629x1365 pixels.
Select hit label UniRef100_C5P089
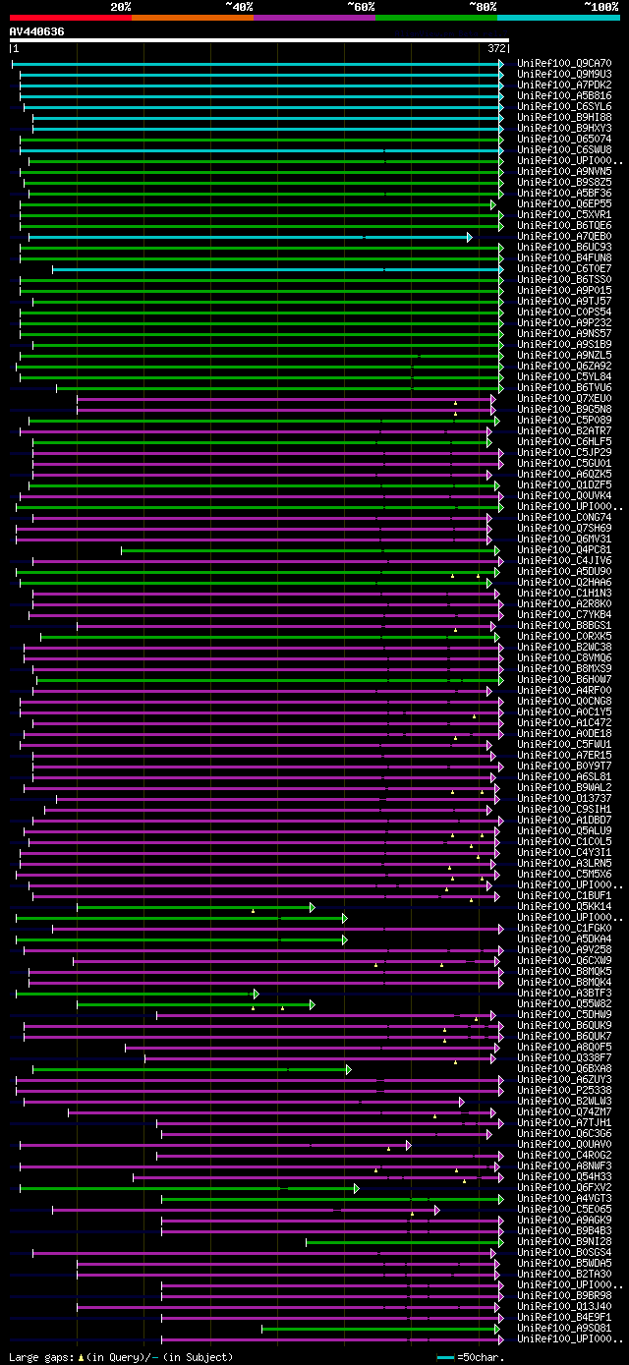click(564, 421)
